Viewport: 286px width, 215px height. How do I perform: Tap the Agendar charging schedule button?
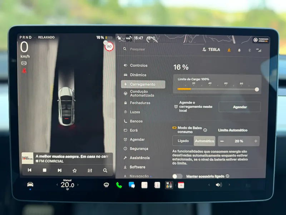click(x=240, y=107)
